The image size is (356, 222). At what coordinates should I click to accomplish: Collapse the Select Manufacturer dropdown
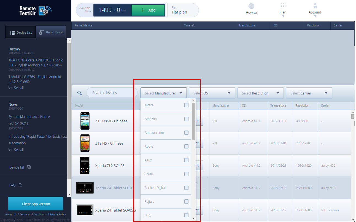[164, 93]
